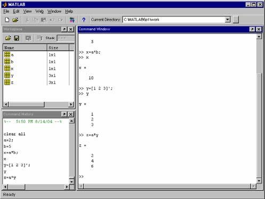Click Save Workspace disk icon
Image resolution: width=265 pixels, height=199 pixels.
(17, 38)
